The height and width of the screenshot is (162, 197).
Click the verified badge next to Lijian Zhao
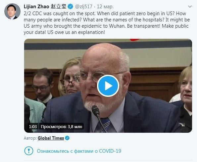[70, 7]
